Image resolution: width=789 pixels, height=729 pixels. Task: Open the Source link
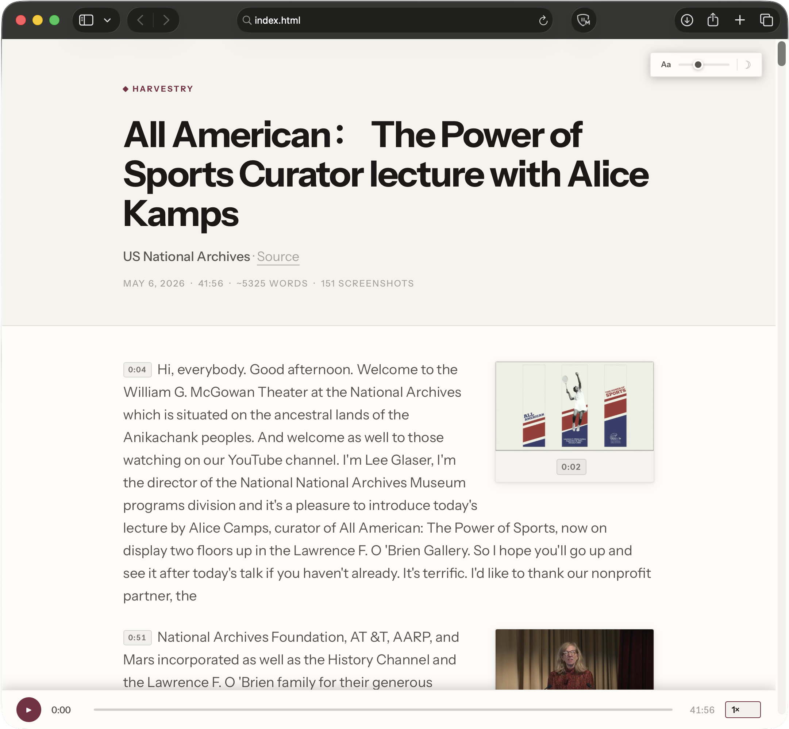coord(278,257)
